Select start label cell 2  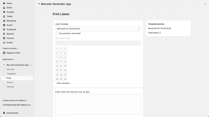coord(61,49)
